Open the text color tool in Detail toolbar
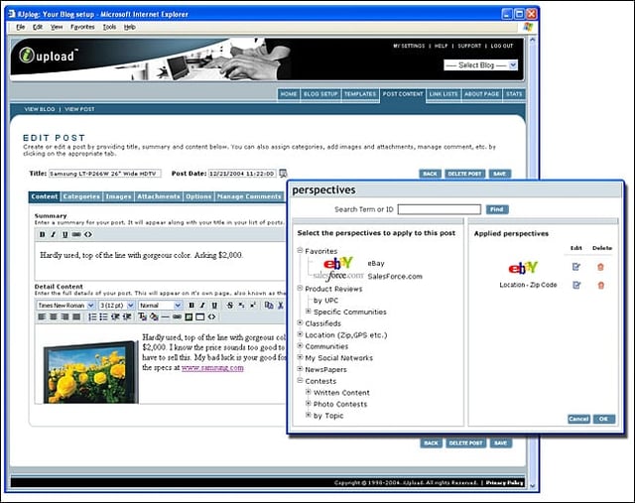 coord(143,316)
